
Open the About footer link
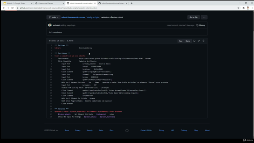pyautogui.click(x=207, y=130)
